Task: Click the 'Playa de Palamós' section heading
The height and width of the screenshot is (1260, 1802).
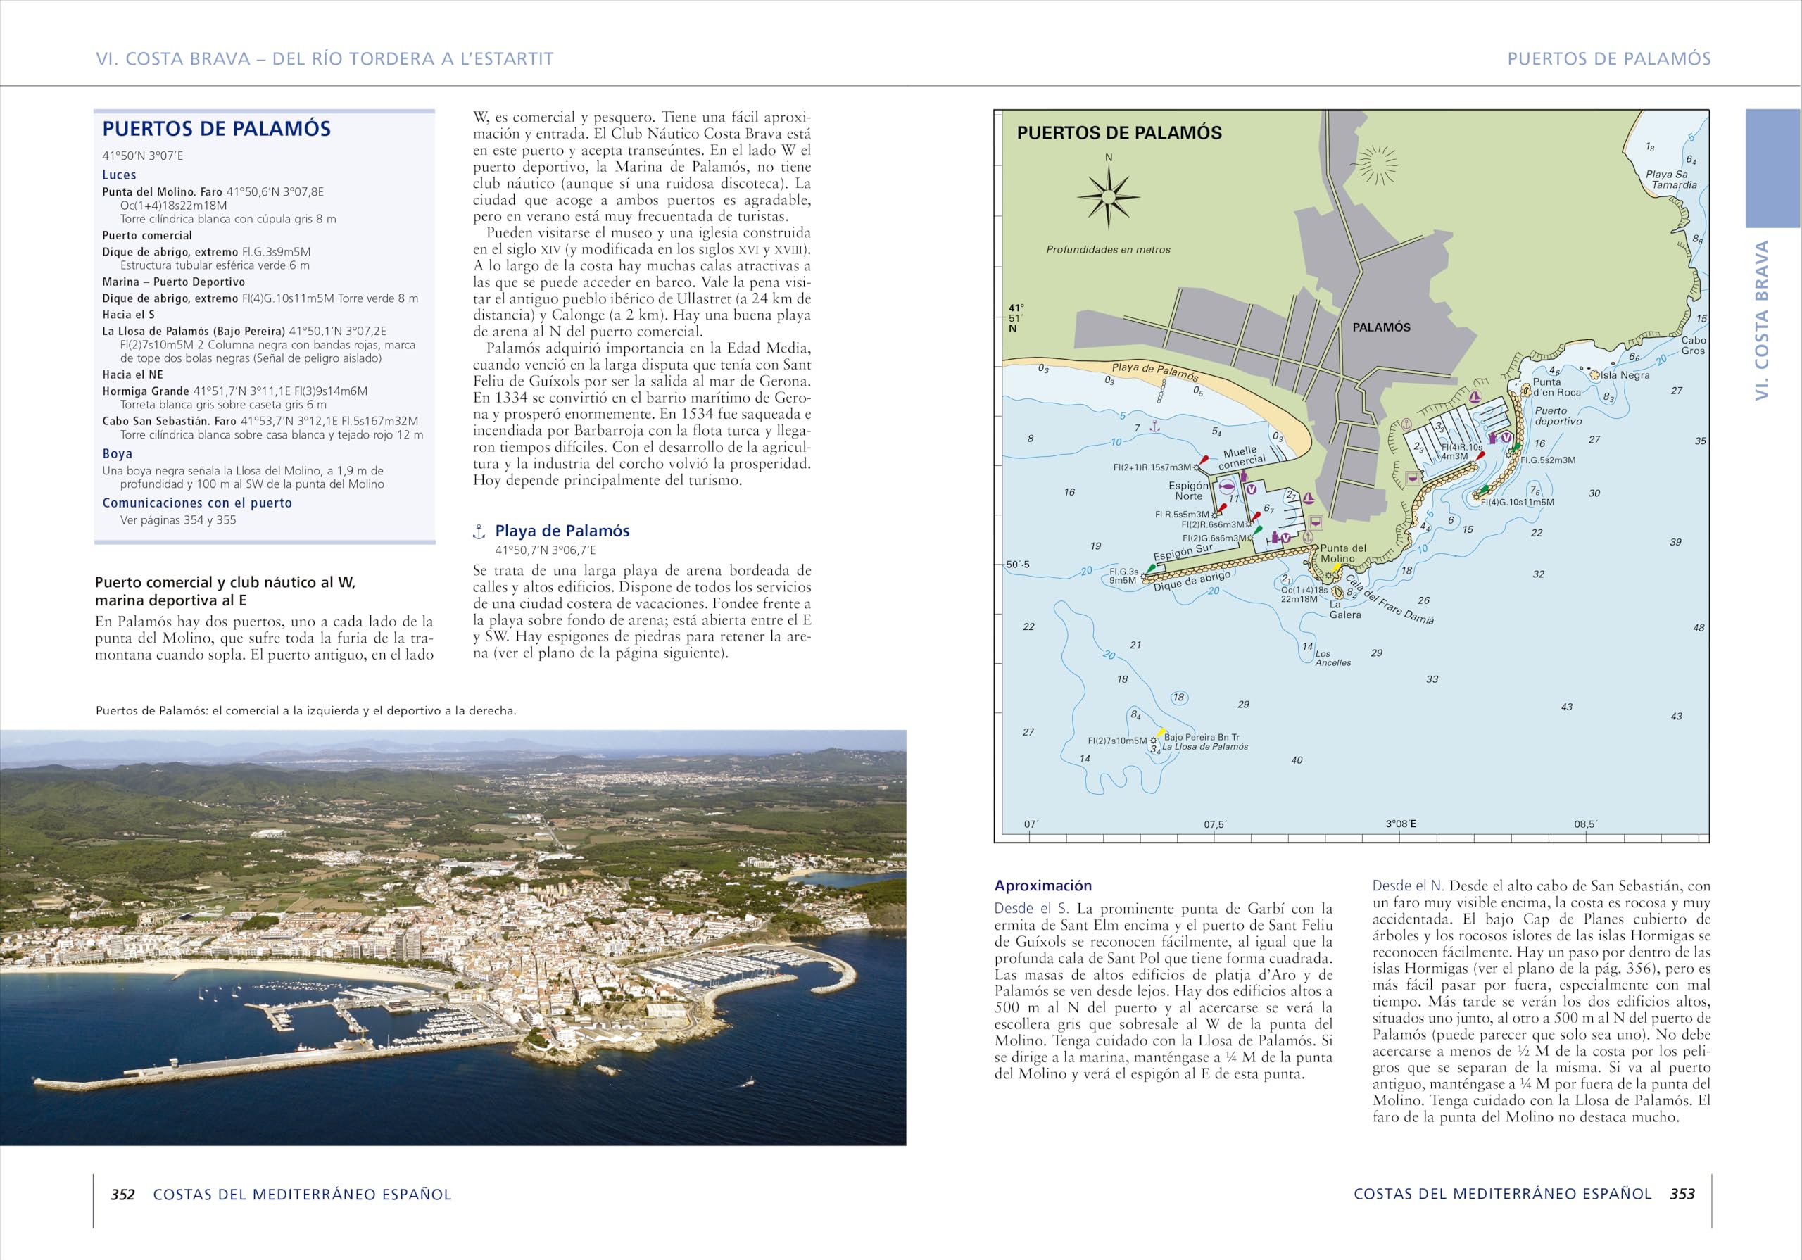Action: click(x=562, y=531)
